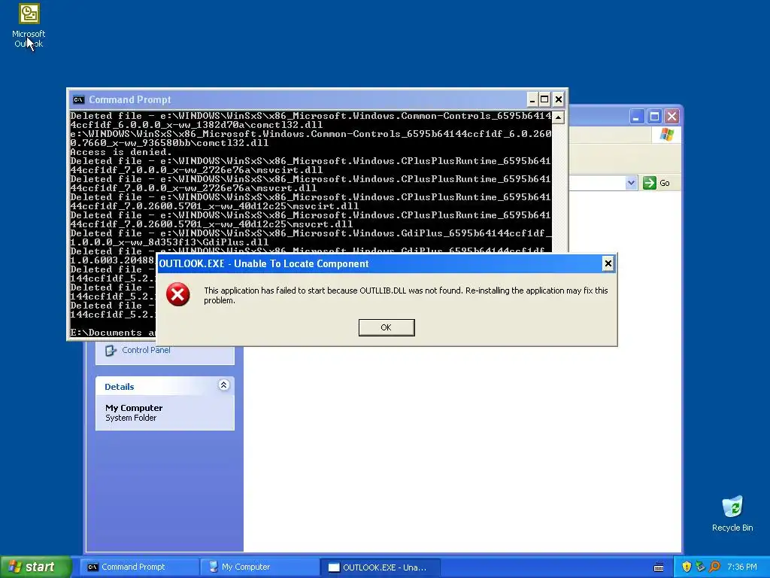Click the Go button in My Computer

pos(656,183)
